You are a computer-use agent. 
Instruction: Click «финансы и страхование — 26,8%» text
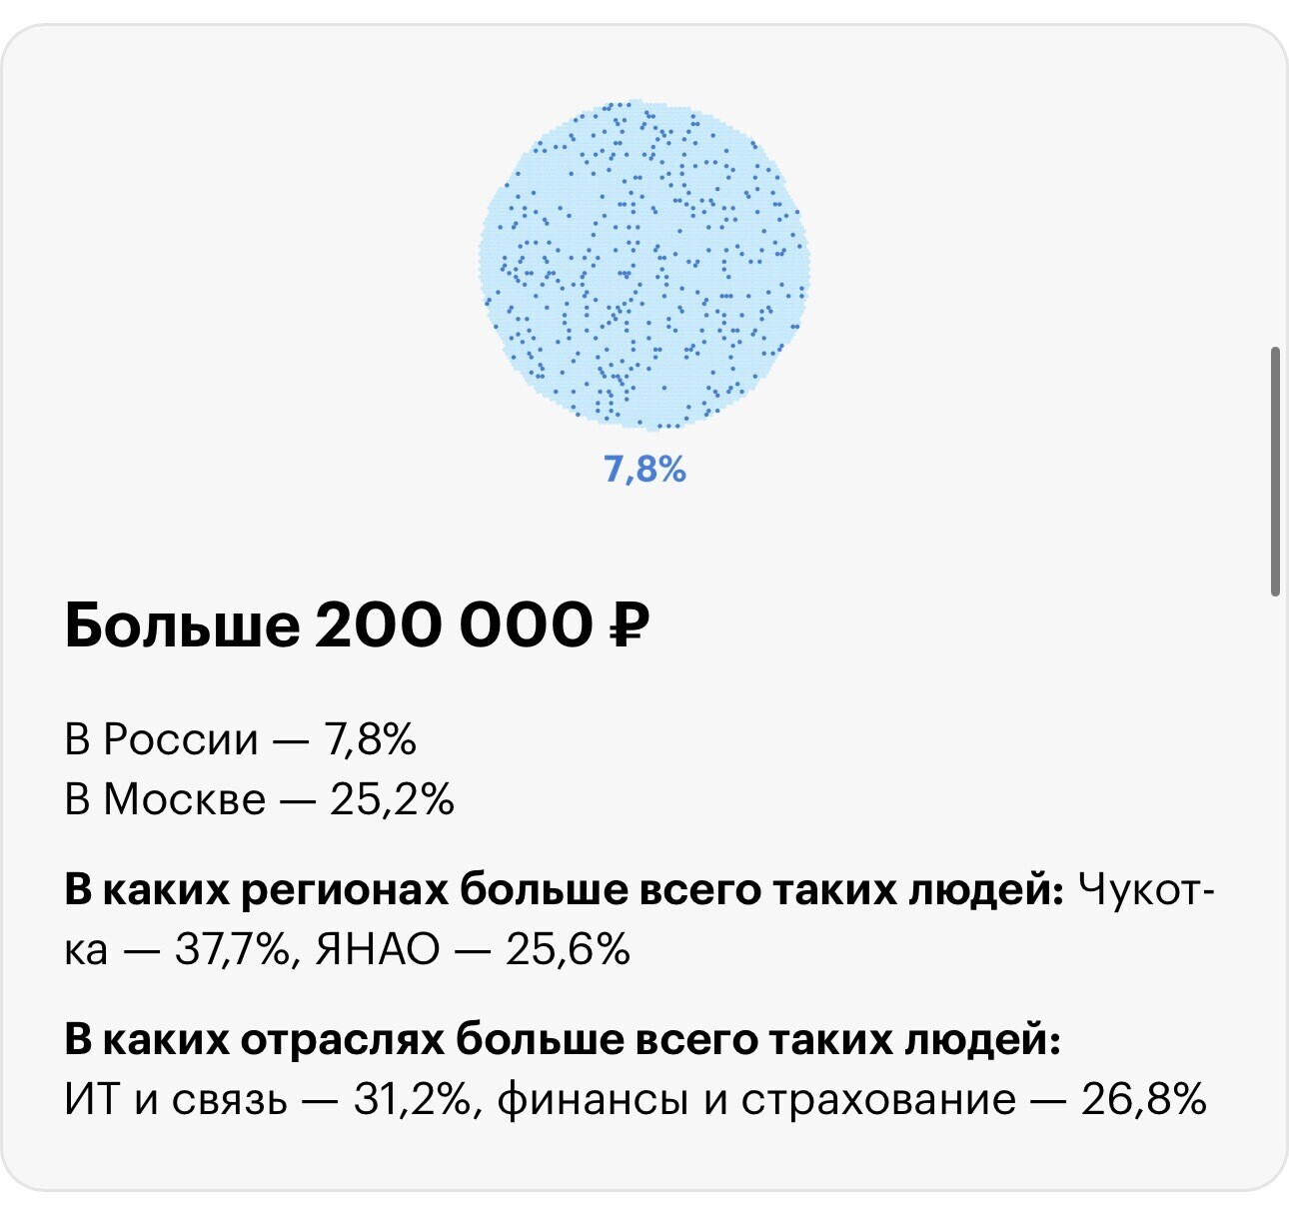(852, 1100)
